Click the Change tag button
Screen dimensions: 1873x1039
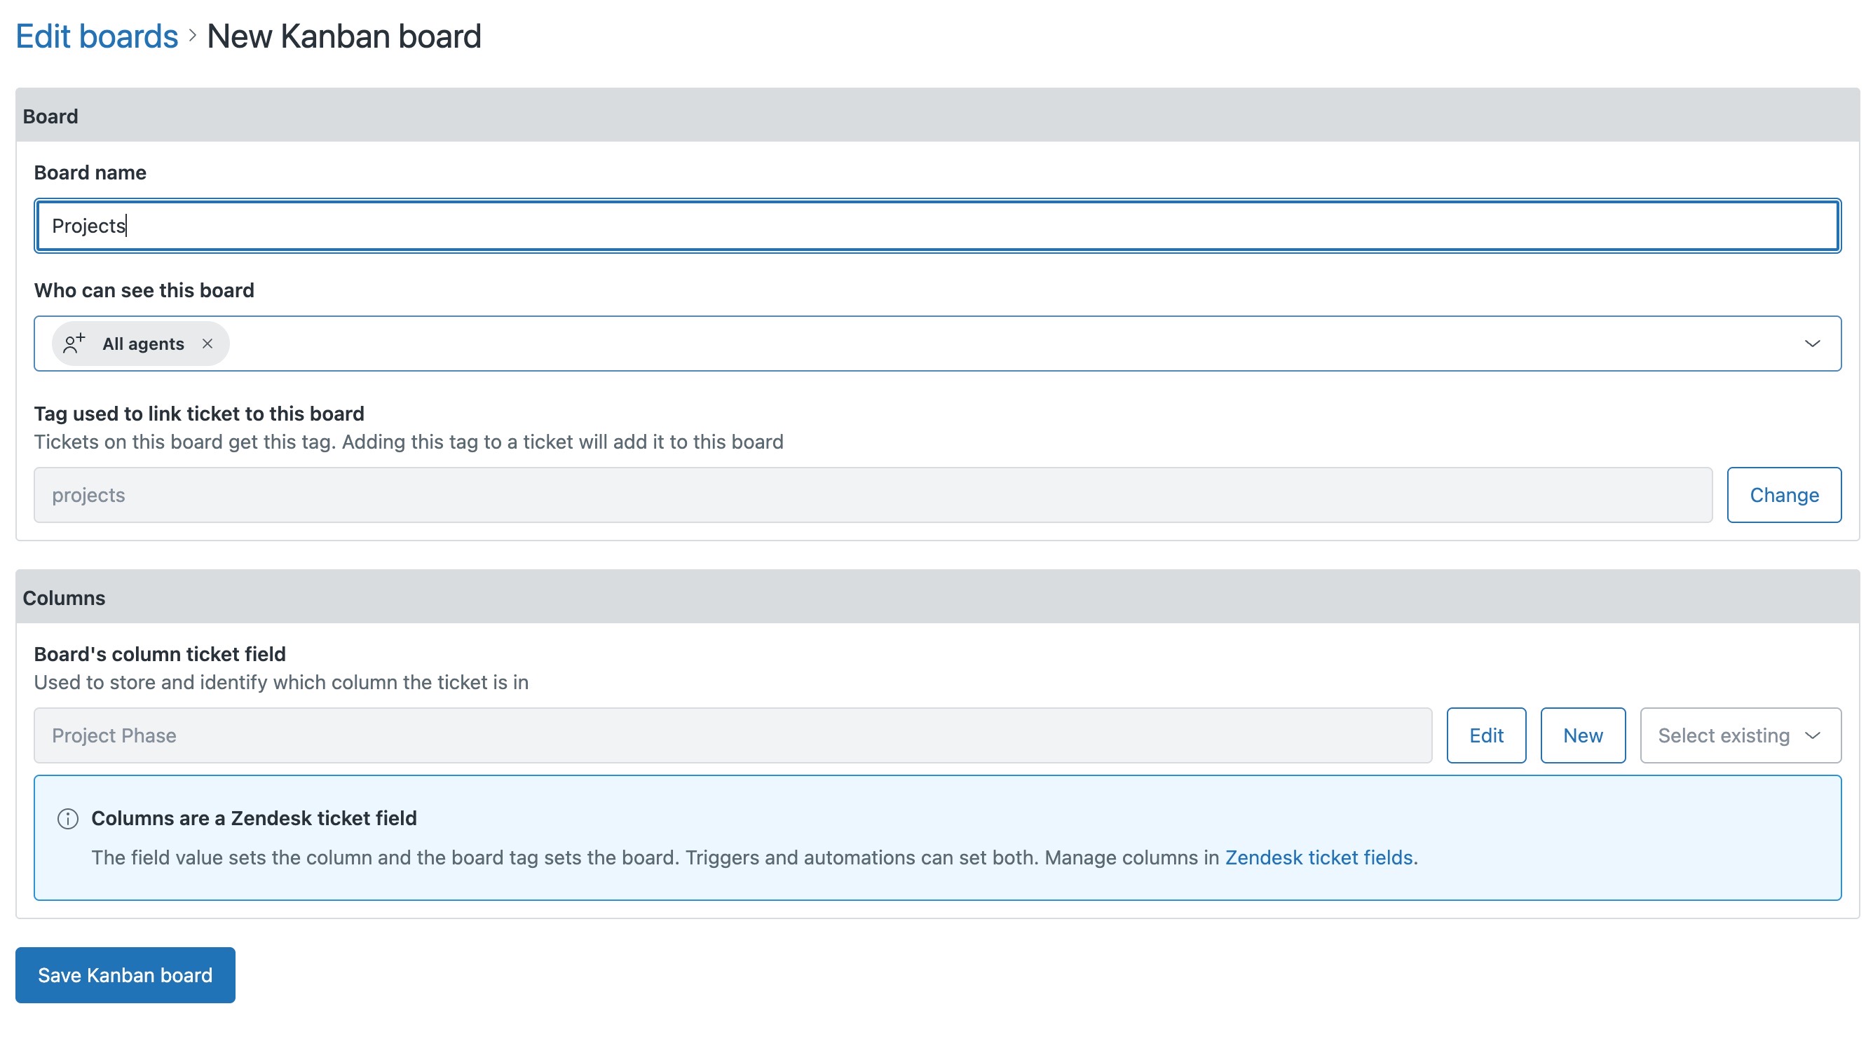1783,494
